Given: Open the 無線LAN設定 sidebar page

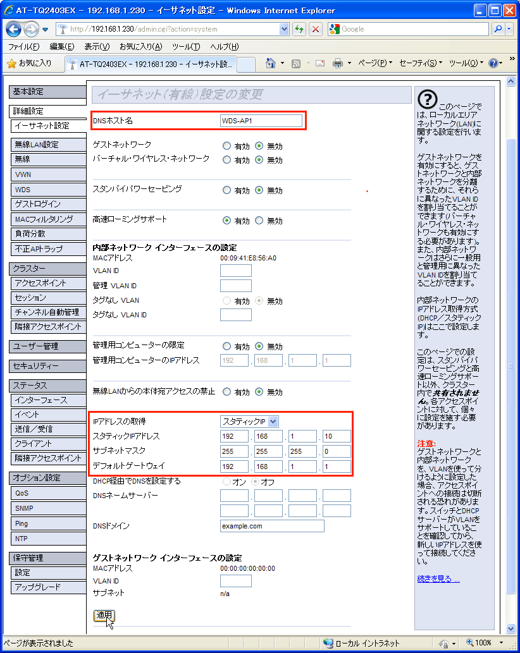Looking at the screenshot, I should pos(48,145).
